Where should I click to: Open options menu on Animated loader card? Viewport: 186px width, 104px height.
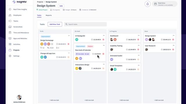click(139, 55)
